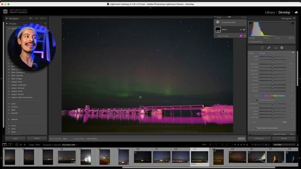
Task: Click the magenta overlay color swatch
Action: click(241, 36)
